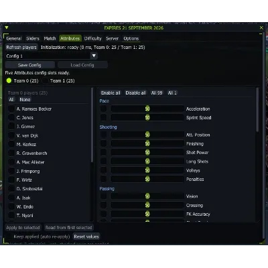Check R. Gravenberch player checkbox

tap(11, 153)
